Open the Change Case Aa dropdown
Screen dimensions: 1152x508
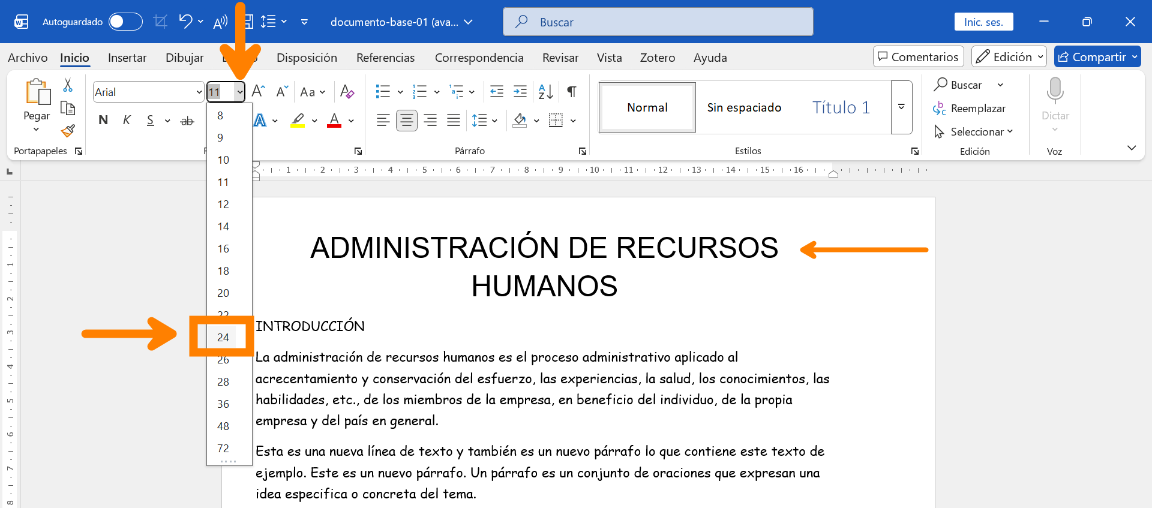pyautogui.click(x=312, y=92)
